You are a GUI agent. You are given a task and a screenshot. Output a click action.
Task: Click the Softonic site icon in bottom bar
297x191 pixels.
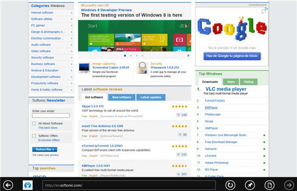28,185
